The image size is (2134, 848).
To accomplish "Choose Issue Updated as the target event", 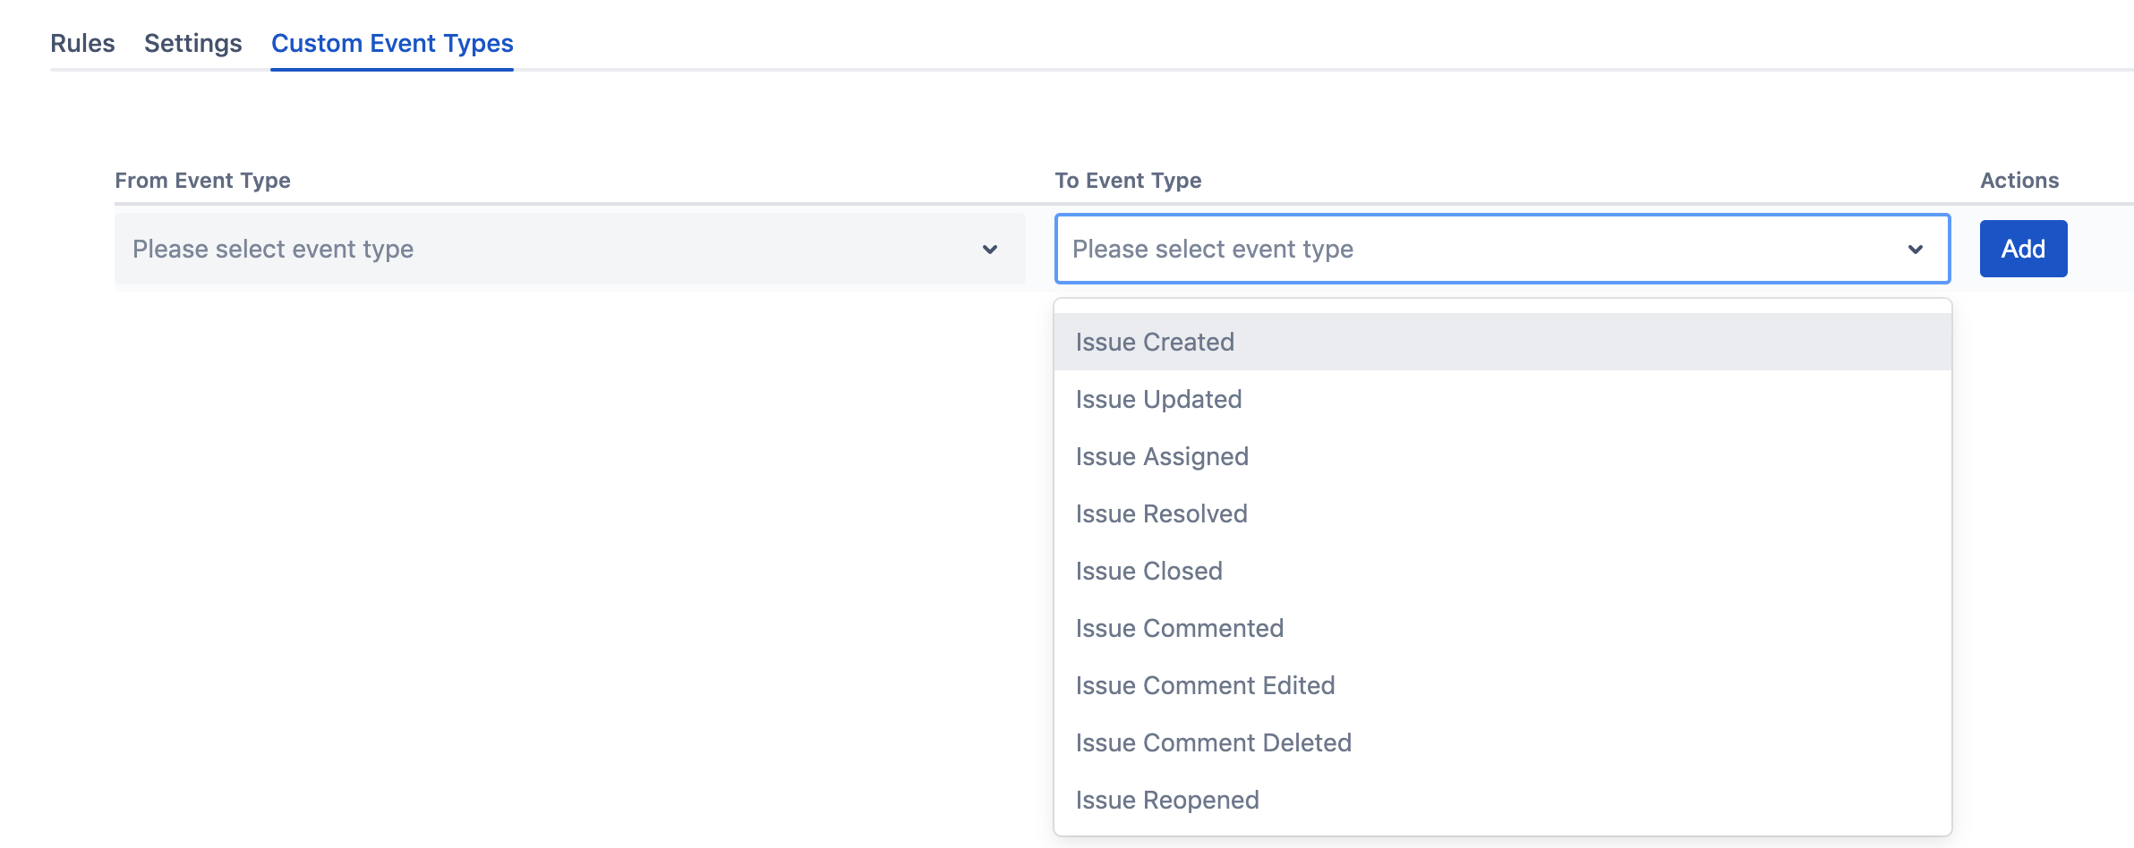I will [1158, 399].
